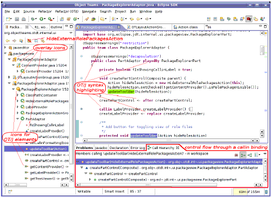The image size is (272, 198).
Task: Click the New Java Class green icon
Action: coord(75,19)
